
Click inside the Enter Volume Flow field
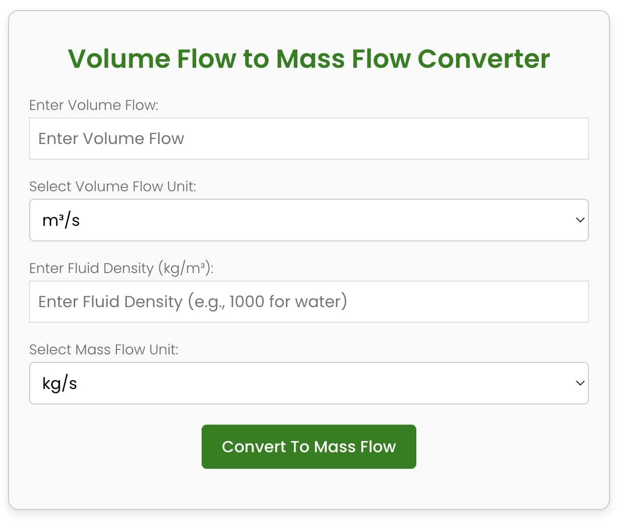[308, 139]
